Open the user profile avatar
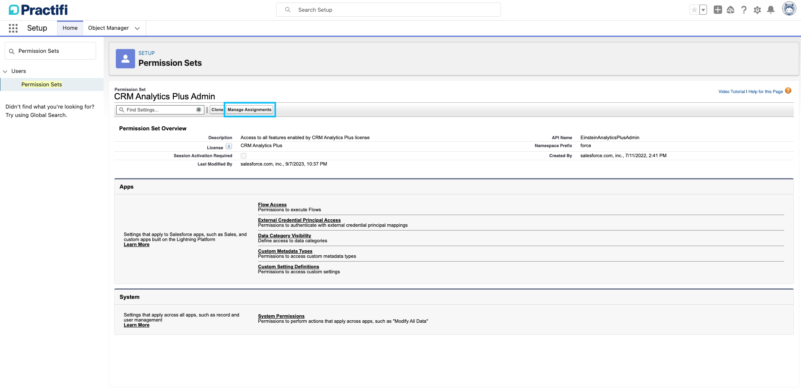The image size is (801, 389). pyautogui.click(x=789, y=9)
